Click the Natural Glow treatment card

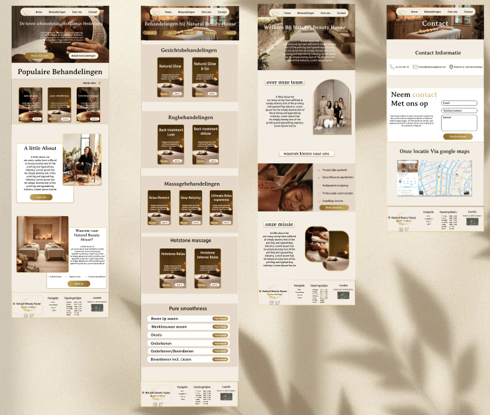tap(170, 77)
